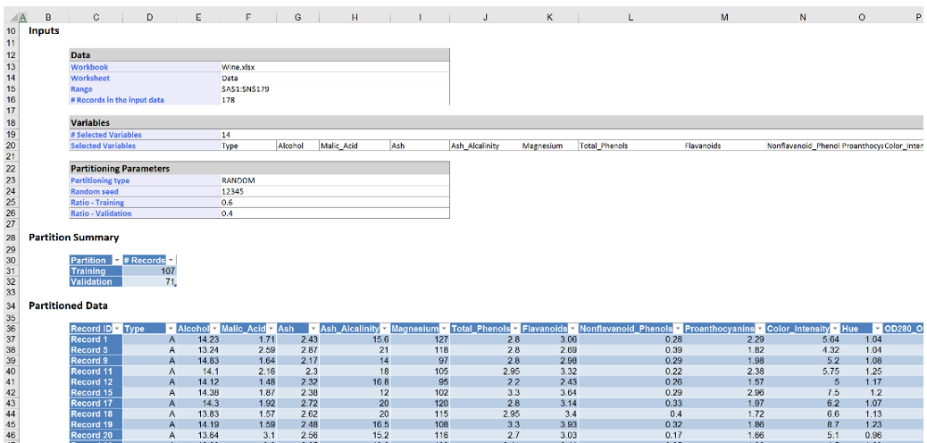Open the # Records filter dropdown
The height and width of the screenshot is (443, 927).
point(171,260)
